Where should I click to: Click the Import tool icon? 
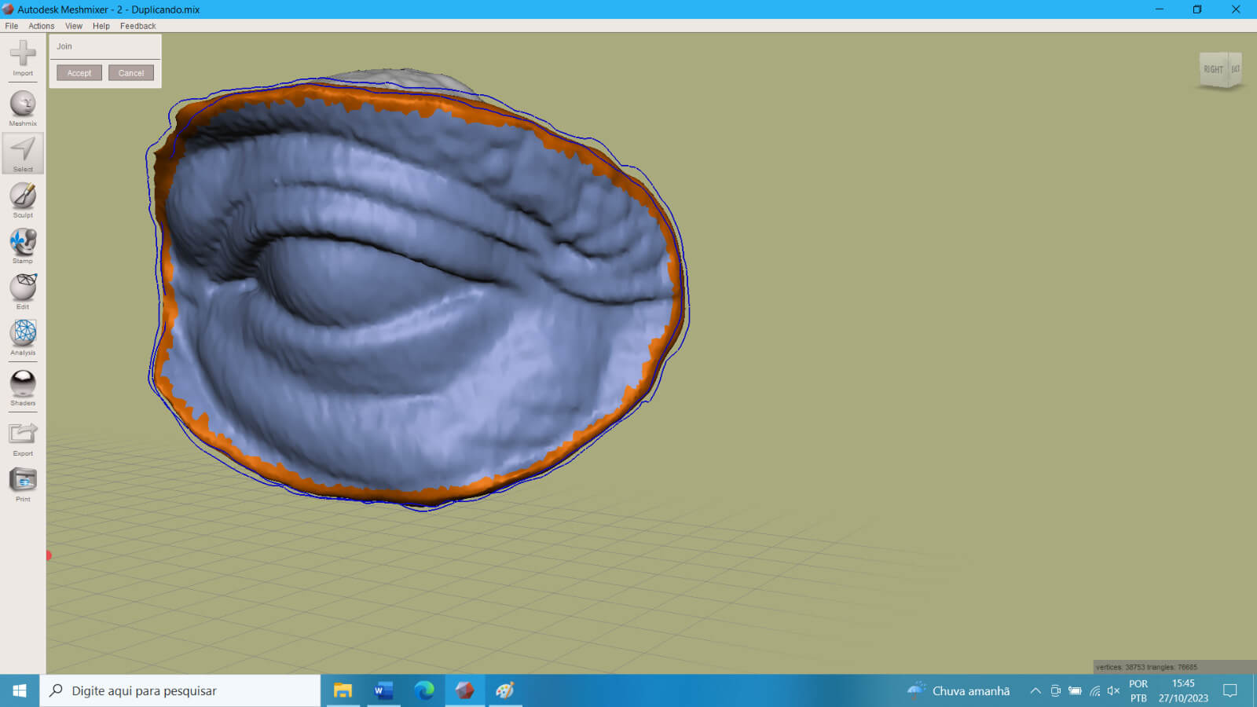coord(23,57)
